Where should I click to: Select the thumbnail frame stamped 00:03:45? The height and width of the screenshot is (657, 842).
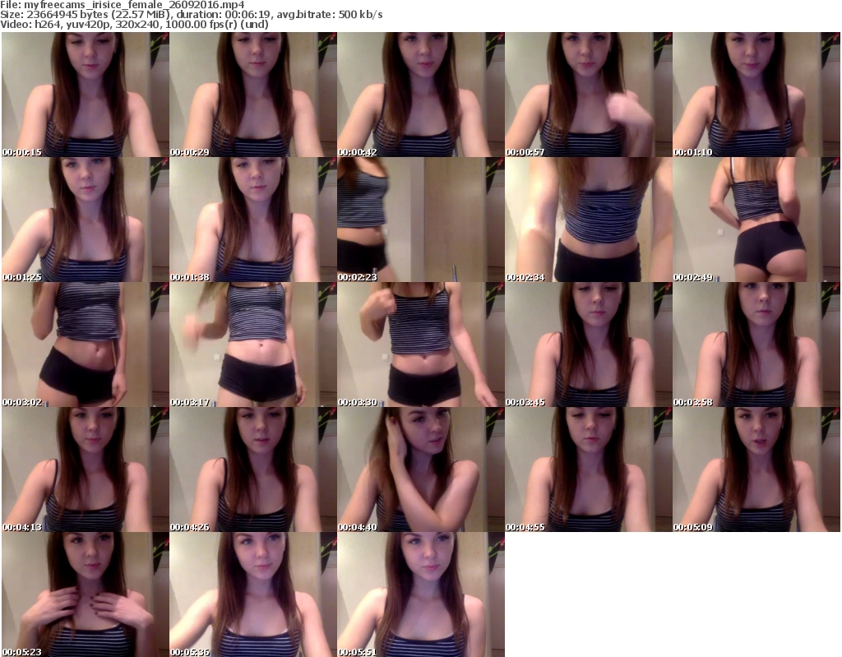pyautogui.click(x=589, y=345)
